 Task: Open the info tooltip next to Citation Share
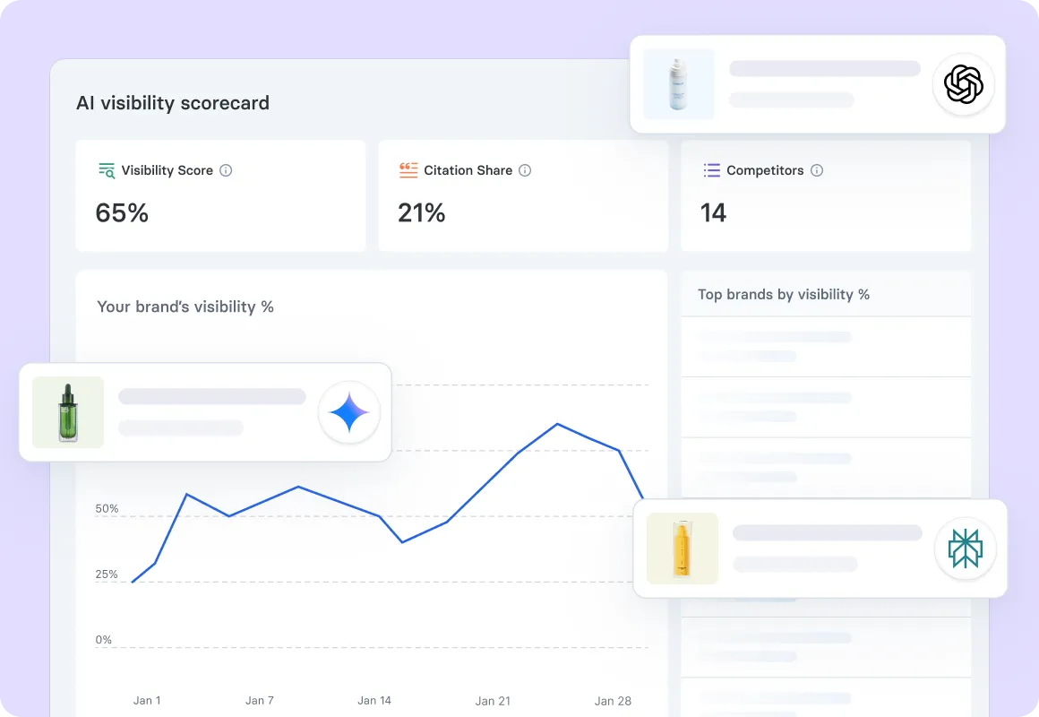coord(525,169)
